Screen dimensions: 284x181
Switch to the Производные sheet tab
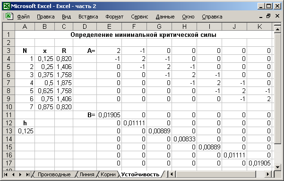coord(54,174)
